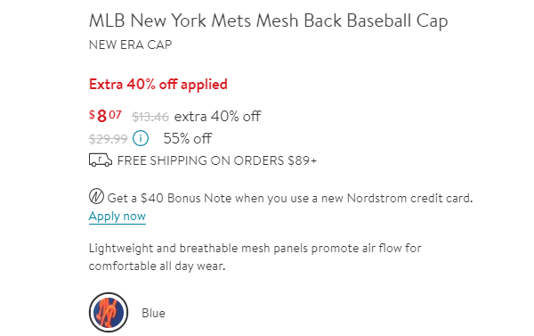Click the red $8.07 sale price
The height and width of the screenshot is (336, 534).
(x=105, y=116)
